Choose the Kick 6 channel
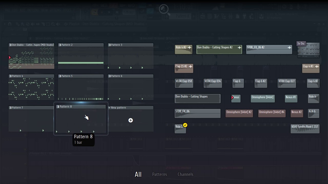 [x=314, y=113]
